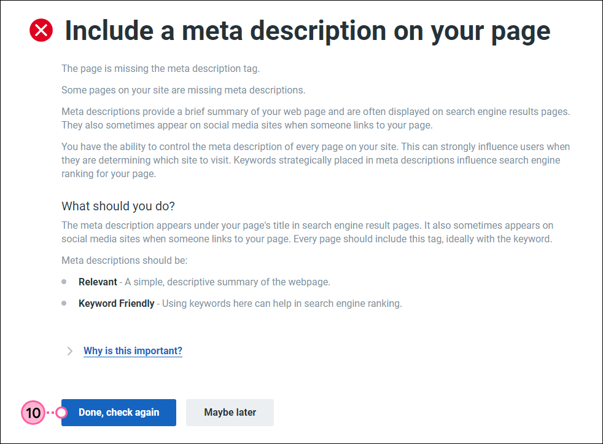Click the red X error icon

41,30
